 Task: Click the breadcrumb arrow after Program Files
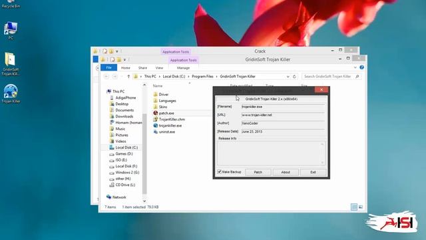216,77
